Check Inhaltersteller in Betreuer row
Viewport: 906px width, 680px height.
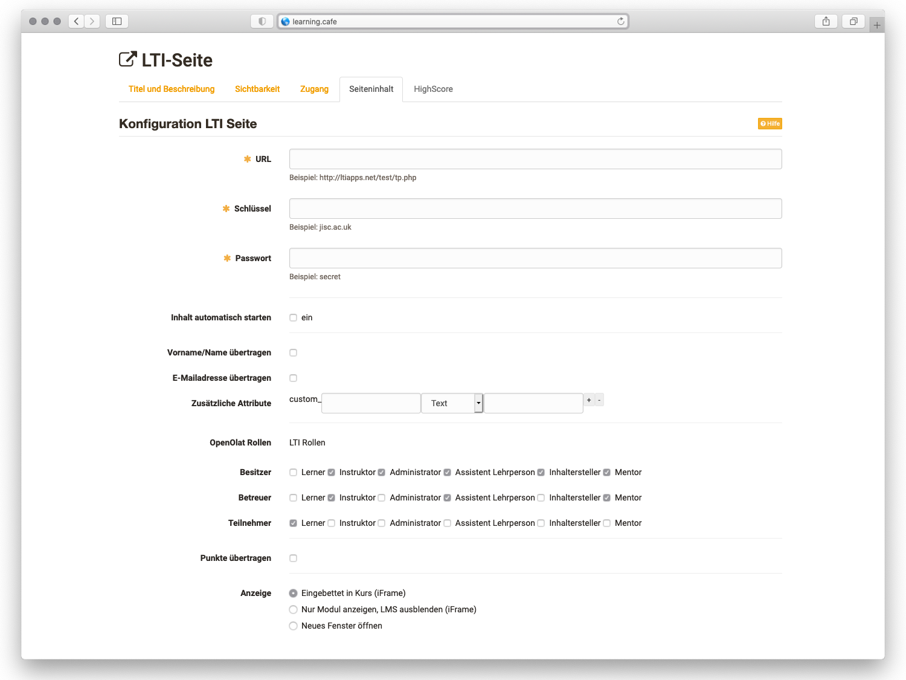[541, 497]
